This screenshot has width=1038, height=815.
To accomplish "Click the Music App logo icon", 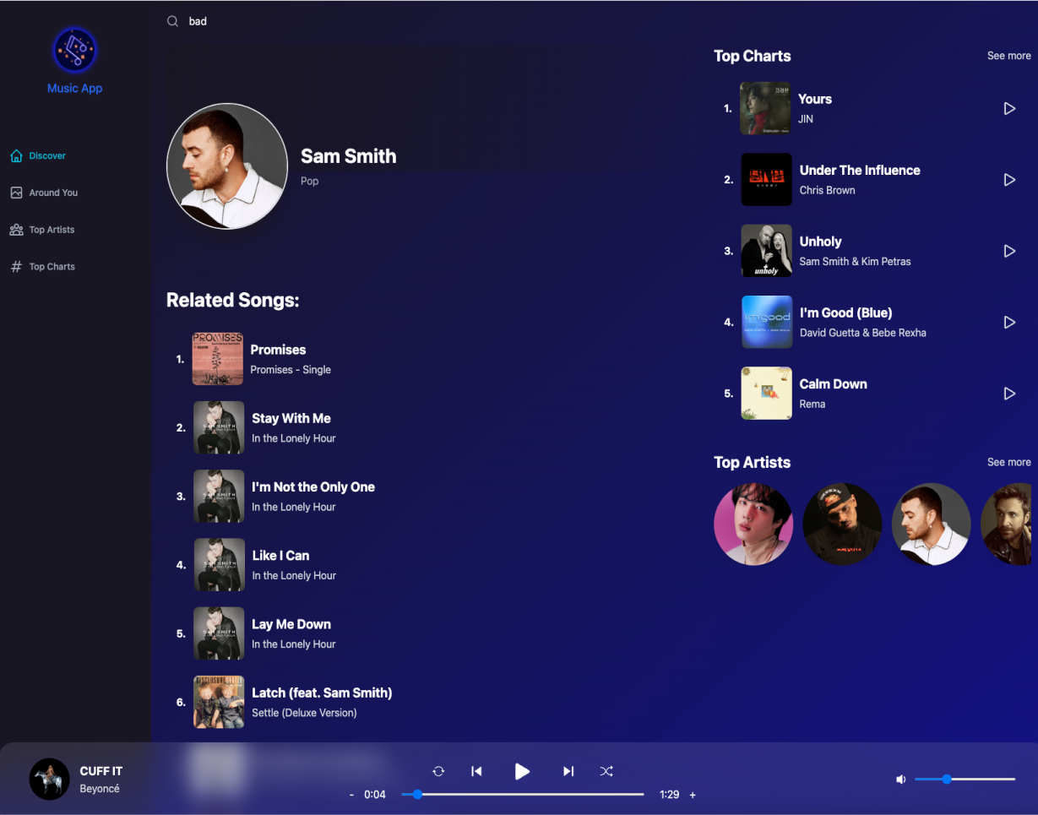I will tap(74, 51).
